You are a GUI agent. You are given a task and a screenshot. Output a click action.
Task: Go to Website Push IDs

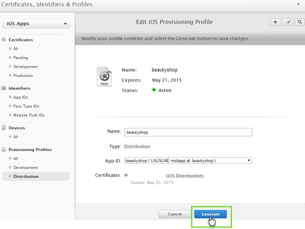coord(29,115)
